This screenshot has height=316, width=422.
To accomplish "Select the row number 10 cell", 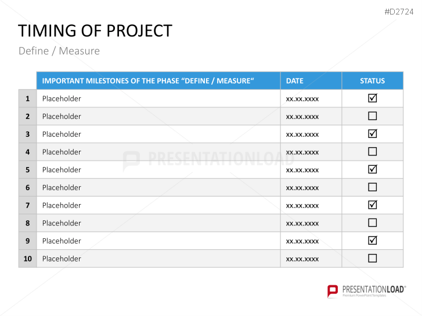I will pos(27,259).
